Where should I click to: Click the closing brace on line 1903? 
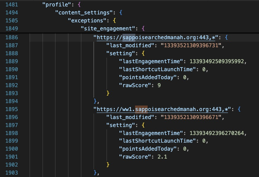(95, 173)
